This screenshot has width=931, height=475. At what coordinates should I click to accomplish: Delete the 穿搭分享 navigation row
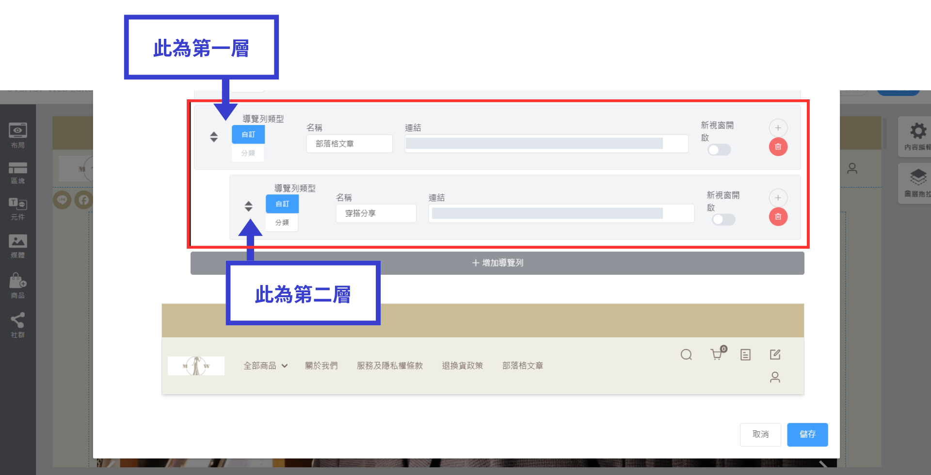point(778,217)
